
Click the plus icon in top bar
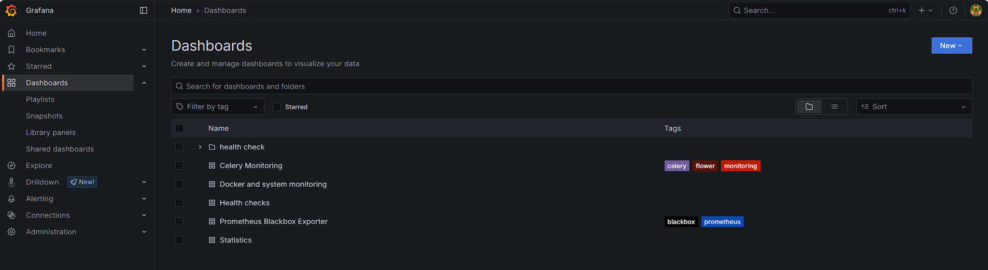click(922, 10)
